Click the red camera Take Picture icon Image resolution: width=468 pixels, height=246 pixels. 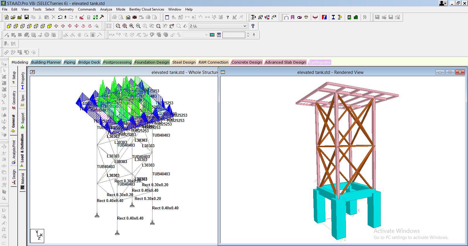135,17
